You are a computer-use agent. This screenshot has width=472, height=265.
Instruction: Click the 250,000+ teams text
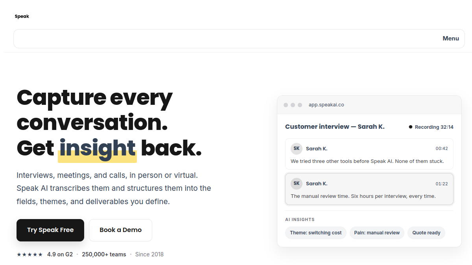click(104, 254)
